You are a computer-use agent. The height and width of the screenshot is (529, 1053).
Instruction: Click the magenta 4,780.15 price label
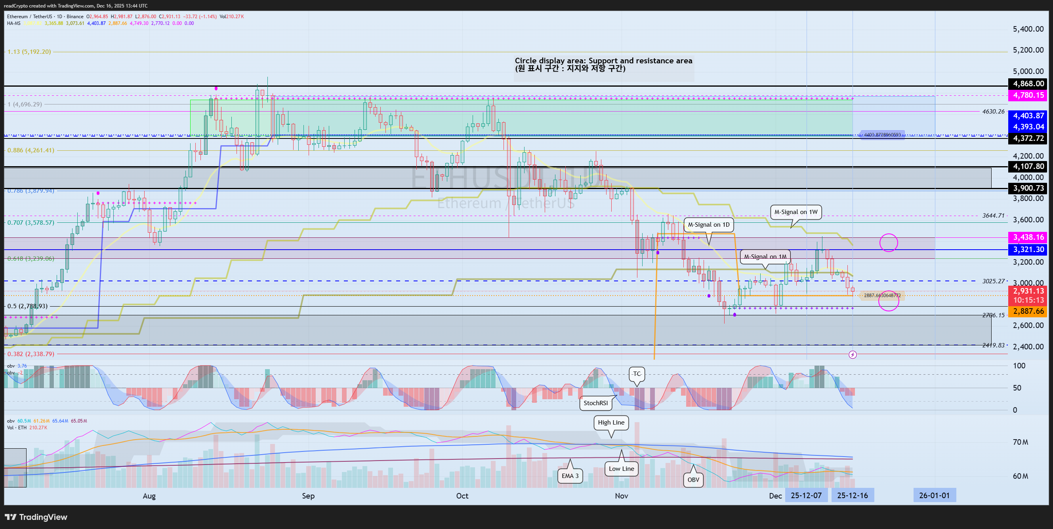1028,95
